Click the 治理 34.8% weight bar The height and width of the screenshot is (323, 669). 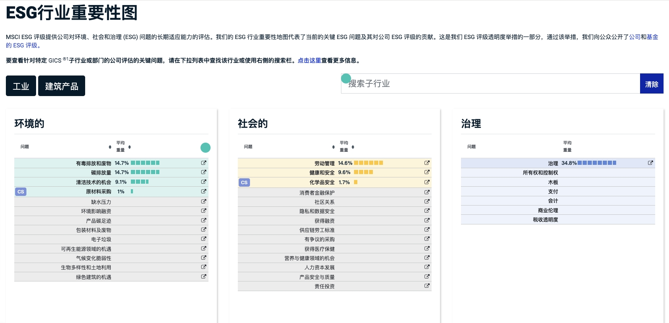596,163
